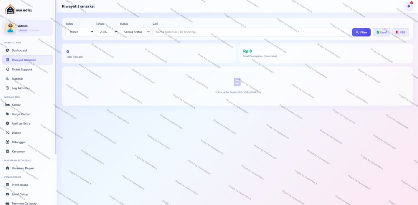This screenshot has width=418, height=205.
Task: Click the Profil Usaha building icon
Action: click(7, 185)
